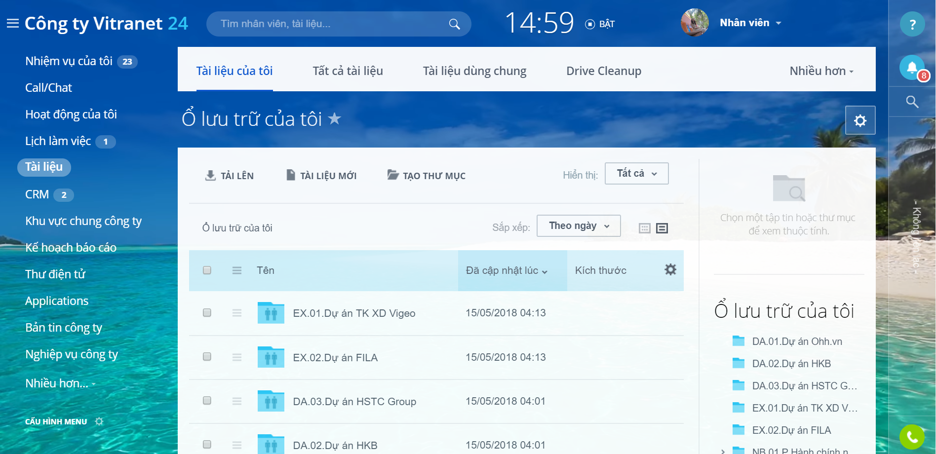
Task: Expand the NB.01 folder tree arrow
Action: coord(723,451)
